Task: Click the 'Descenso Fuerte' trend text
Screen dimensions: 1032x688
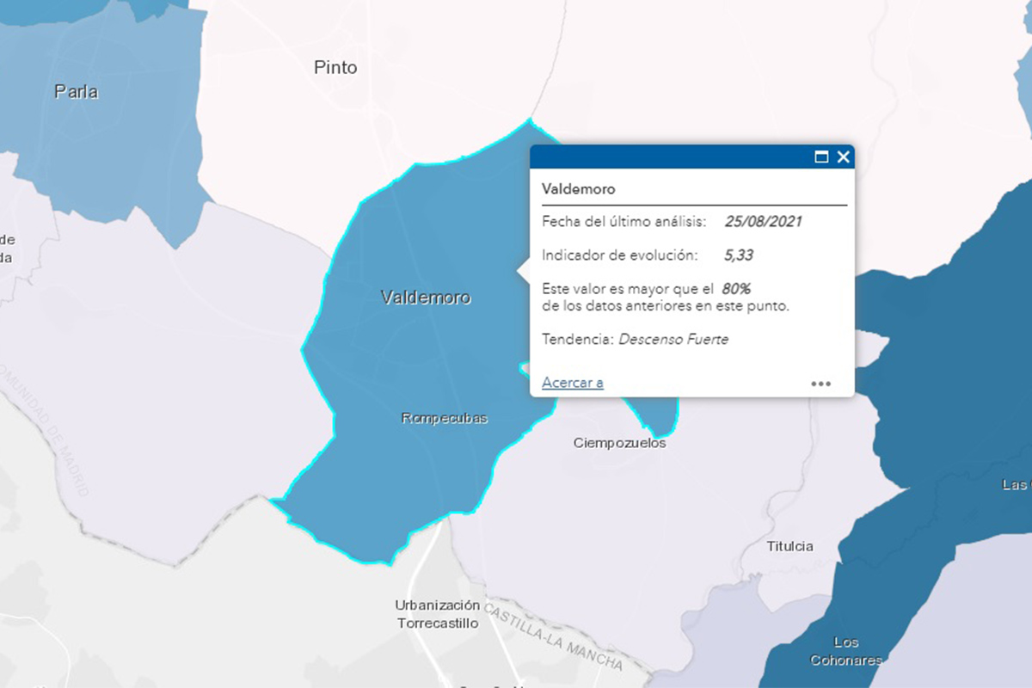Action: pyautogui.click(x=673, y=340)
